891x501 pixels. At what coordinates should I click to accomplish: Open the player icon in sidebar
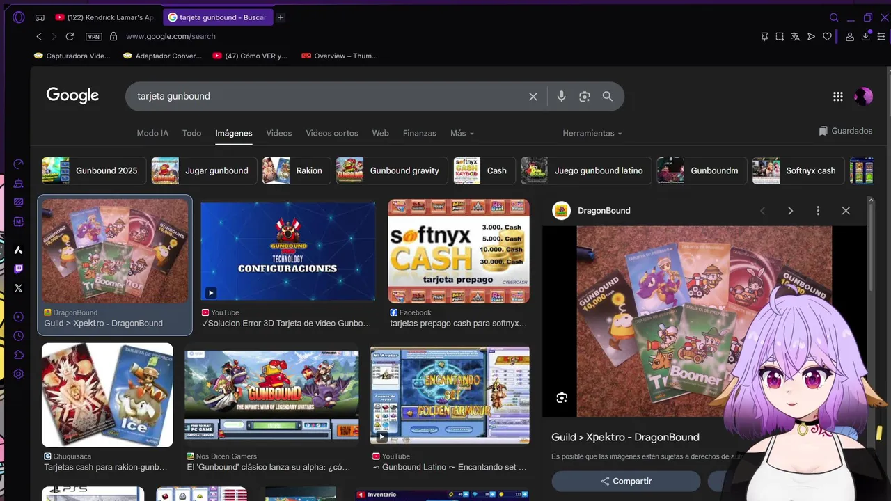pos(19,317)
